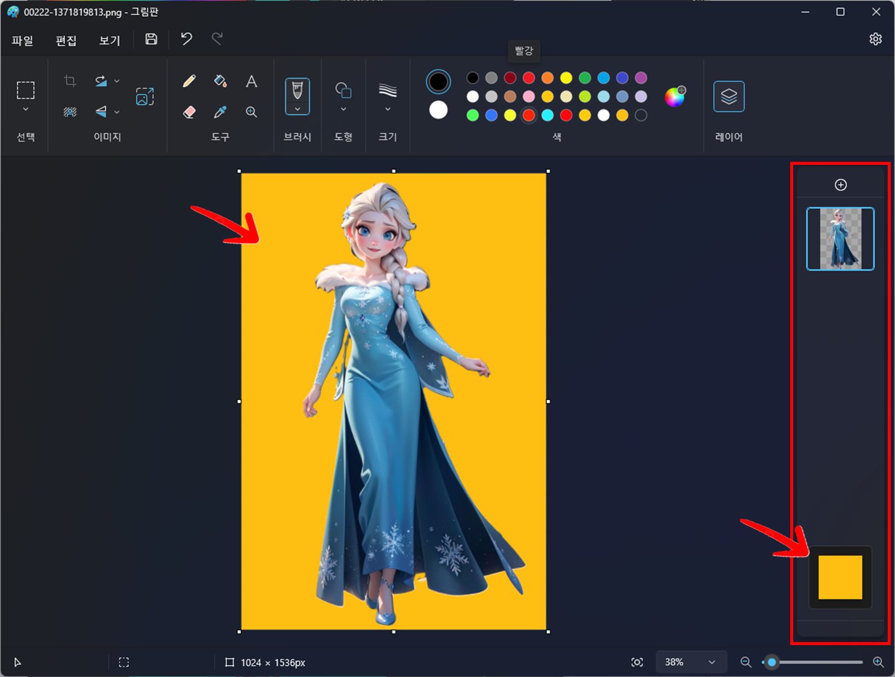The image size is (895, 677).
Task: Click the line size icon
Action: (x=388, y=90)
